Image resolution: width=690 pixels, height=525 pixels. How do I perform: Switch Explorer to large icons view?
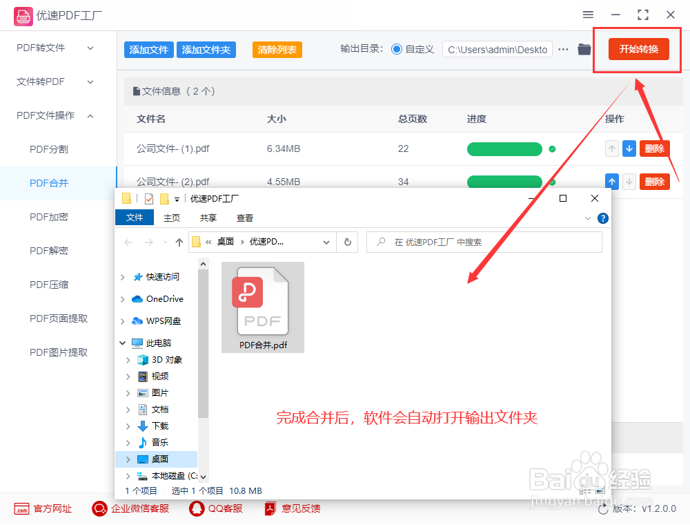600,490
